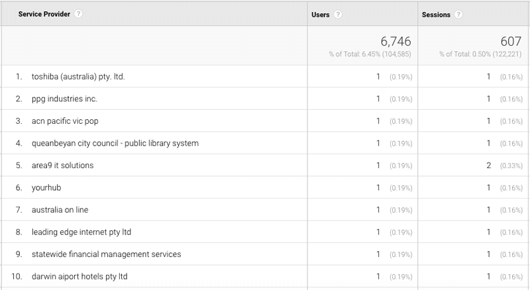
Task: Click users count in toshiba row
Action: click(x=378, y=77)
